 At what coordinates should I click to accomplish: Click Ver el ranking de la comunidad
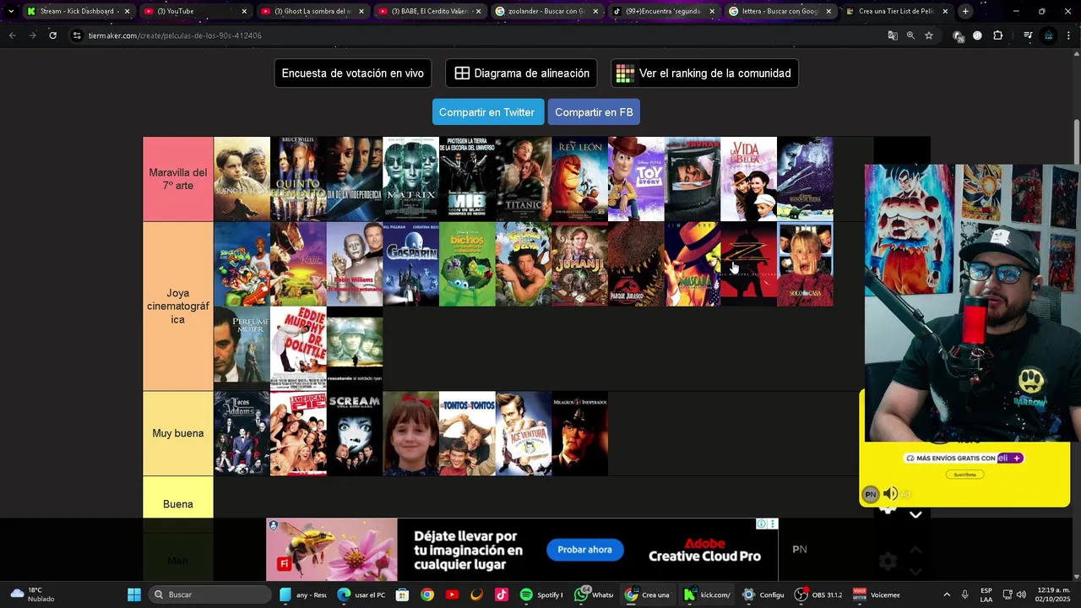coord(704,73)
